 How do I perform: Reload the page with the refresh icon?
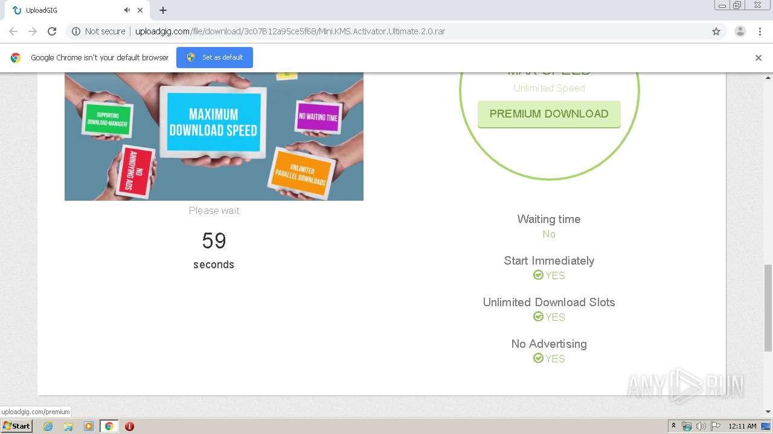[52, 31]
